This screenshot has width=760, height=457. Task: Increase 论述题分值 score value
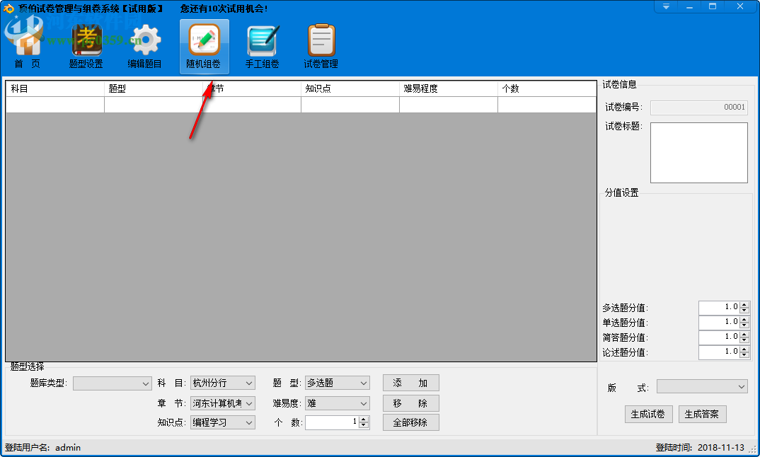coord(744,349)
